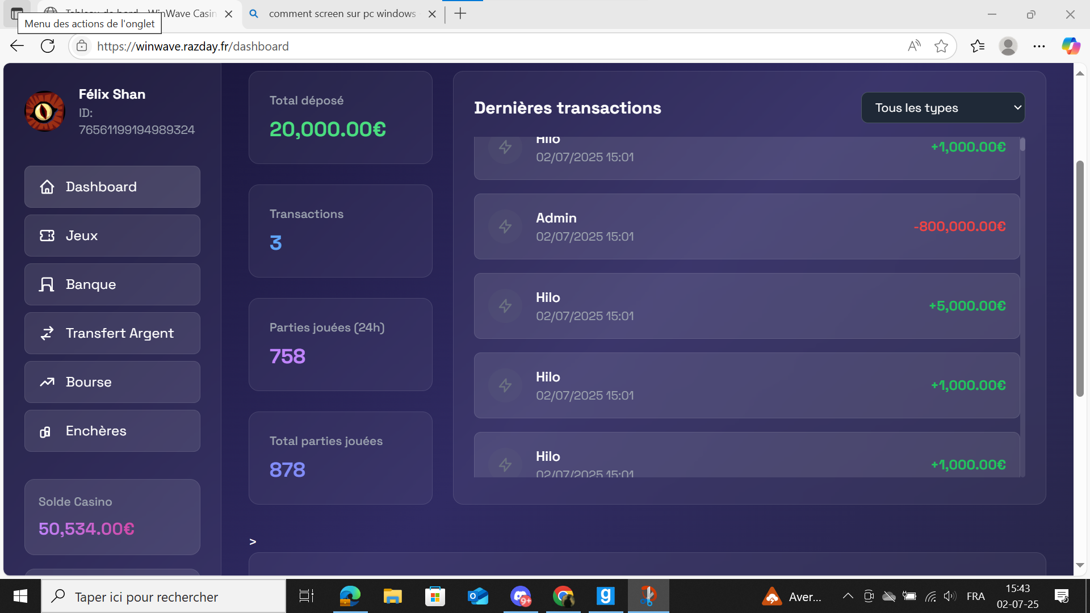Show hidden system tray icons
1090x613 pixels.
(848, 596)
